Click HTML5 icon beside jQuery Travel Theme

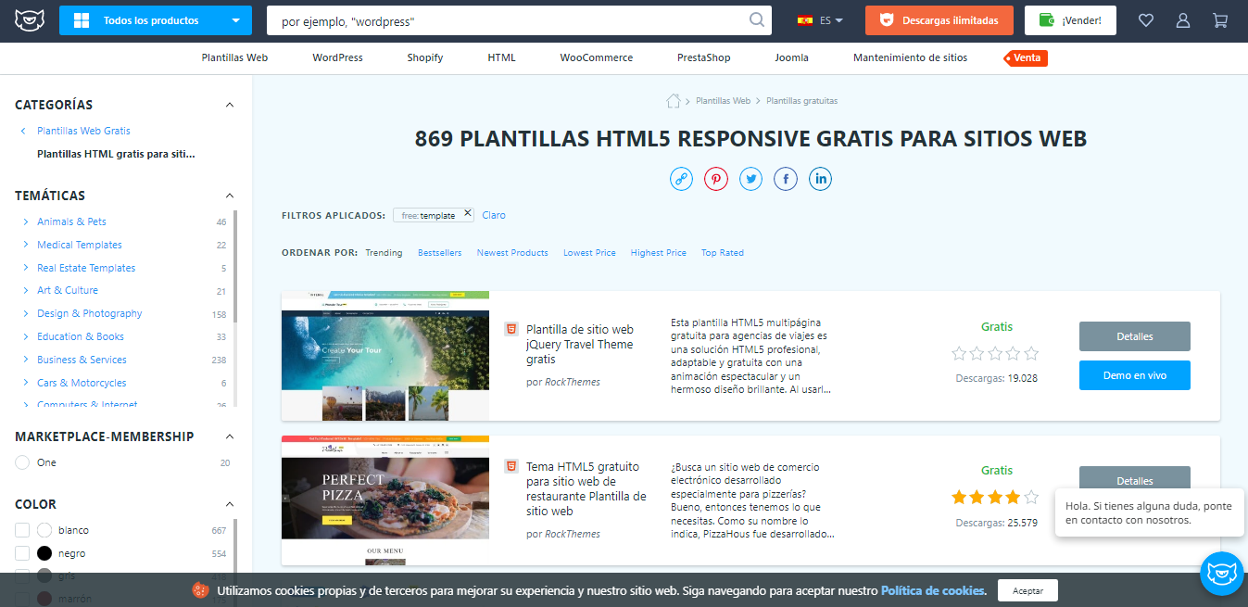511,329
